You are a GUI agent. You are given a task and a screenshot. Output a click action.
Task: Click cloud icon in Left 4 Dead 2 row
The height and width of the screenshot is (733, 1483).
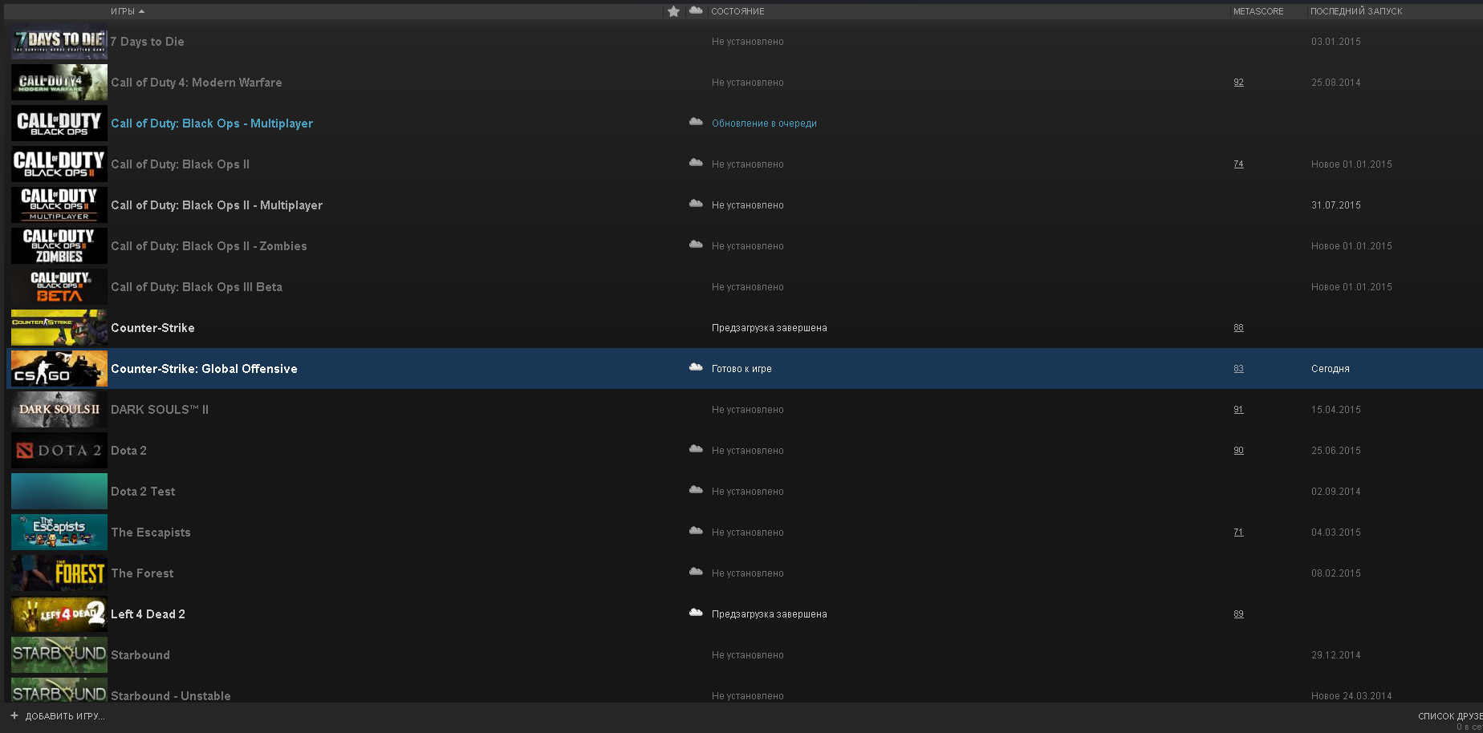point(696,613)
